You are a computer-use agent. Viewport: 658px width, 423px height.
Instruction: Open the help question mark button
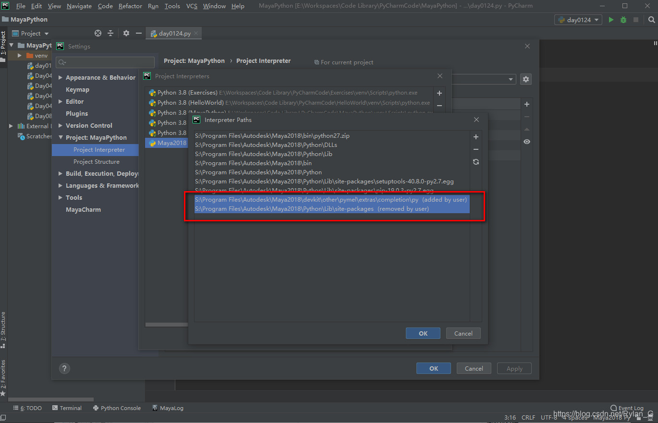(64, 368)
